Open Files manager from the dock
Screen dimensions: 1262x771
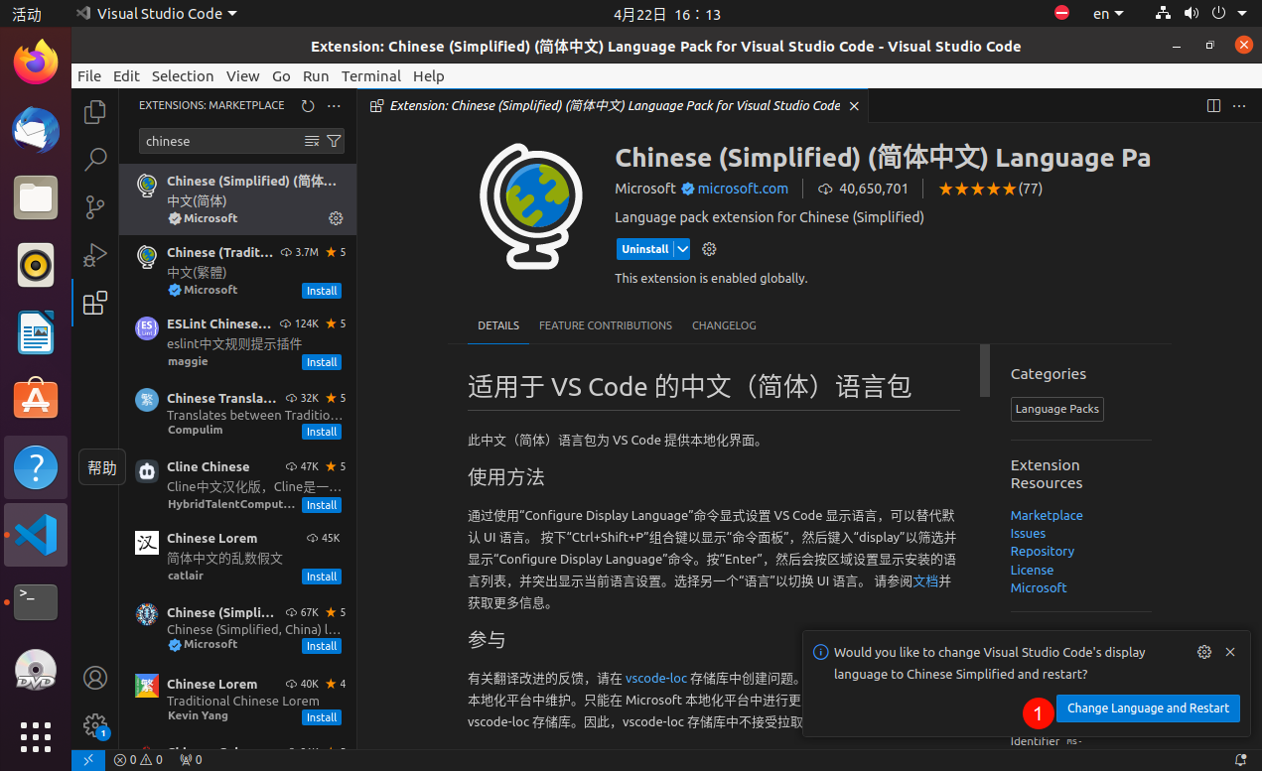click(x=36, y=197)
